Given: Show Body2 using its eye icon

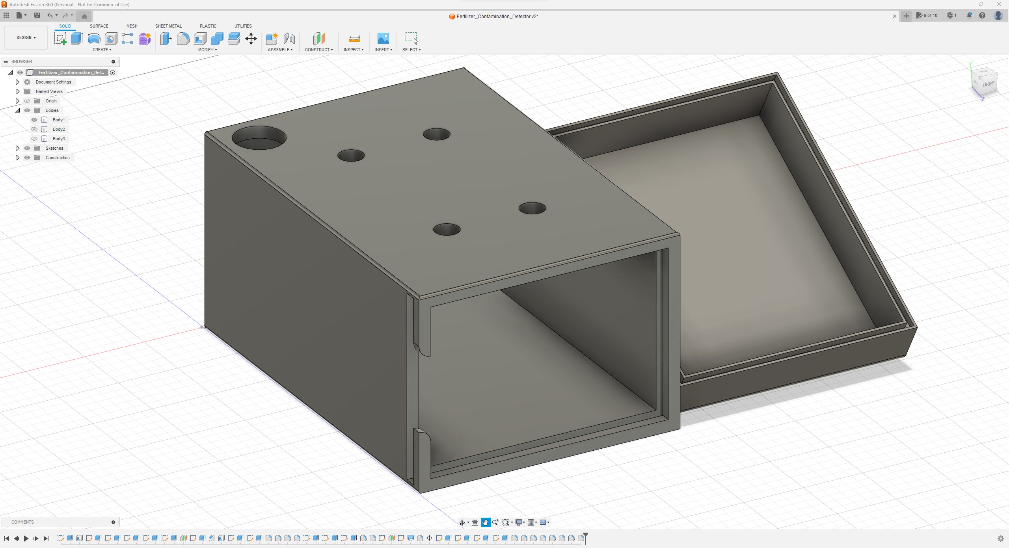Looking at the screenshot, I should (34, 129).
